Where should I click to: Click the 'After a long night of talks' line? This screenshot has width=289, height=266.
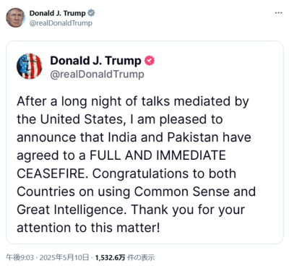click(x=93, y=101)
